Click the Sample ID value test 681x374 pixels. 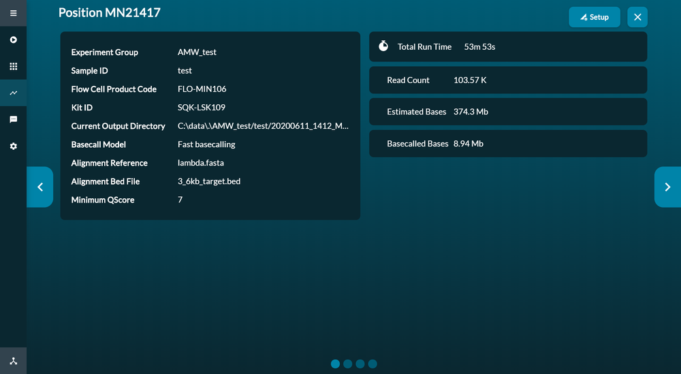pos(185,70)
